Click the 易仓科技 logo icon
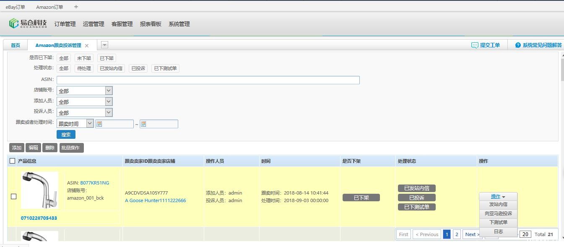 (14, 23)
